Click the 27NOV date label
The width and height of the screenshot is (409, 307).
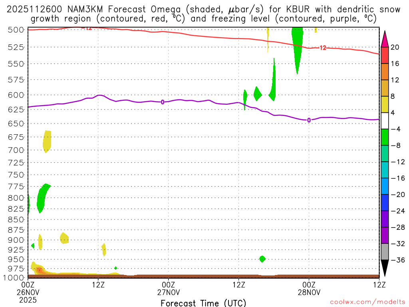(x=169, y=292)
